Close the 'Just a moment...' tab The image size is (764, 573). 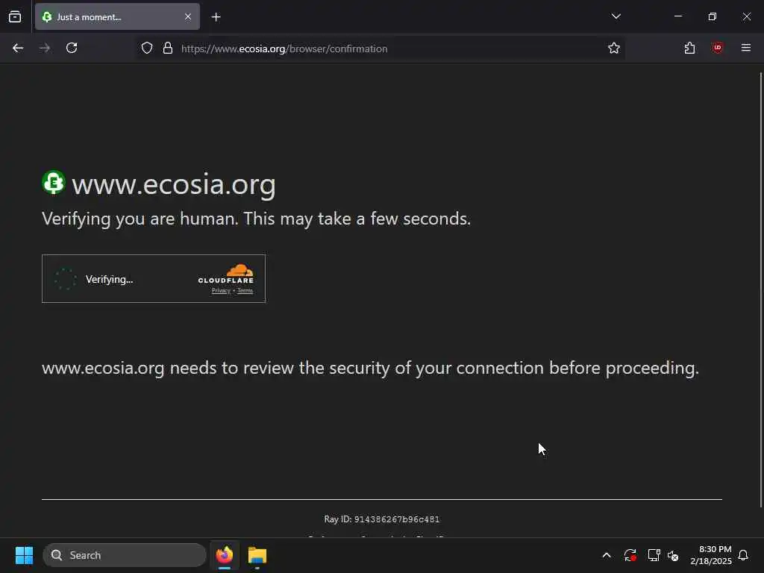pos(188,17)
